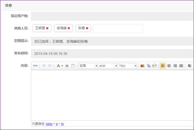Focus the other personnel input box
The width and height of the screenshot is (194, 130).
pyautogui.click(x=118, y=29)
